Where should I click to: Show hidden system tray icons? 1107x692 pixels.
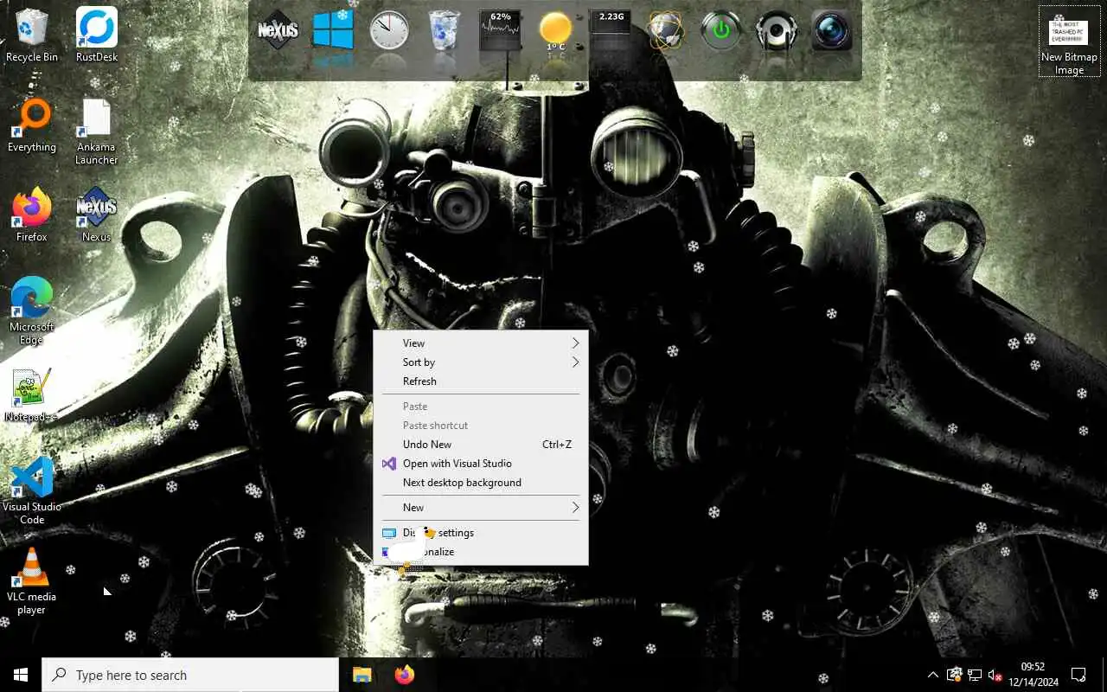click(x=932, y=675)
